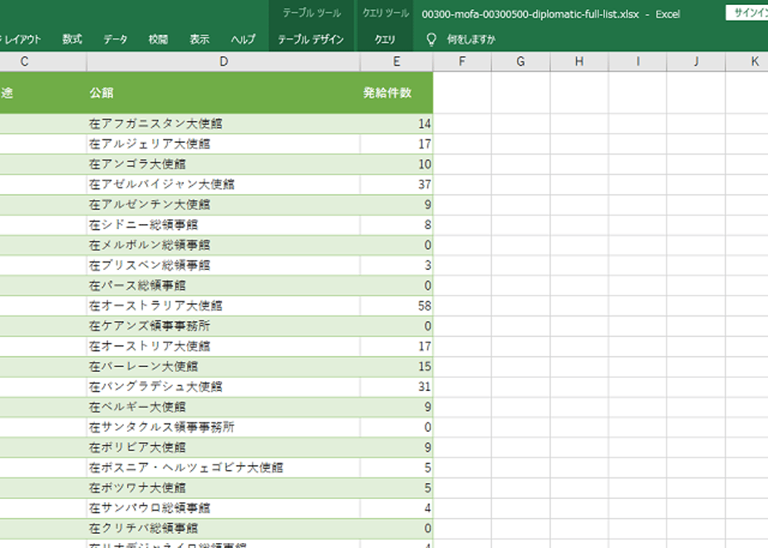768x548 pixels.
Task: Select the 在オーストラリア大使館 cell
Action: click(x=224, y=306)
